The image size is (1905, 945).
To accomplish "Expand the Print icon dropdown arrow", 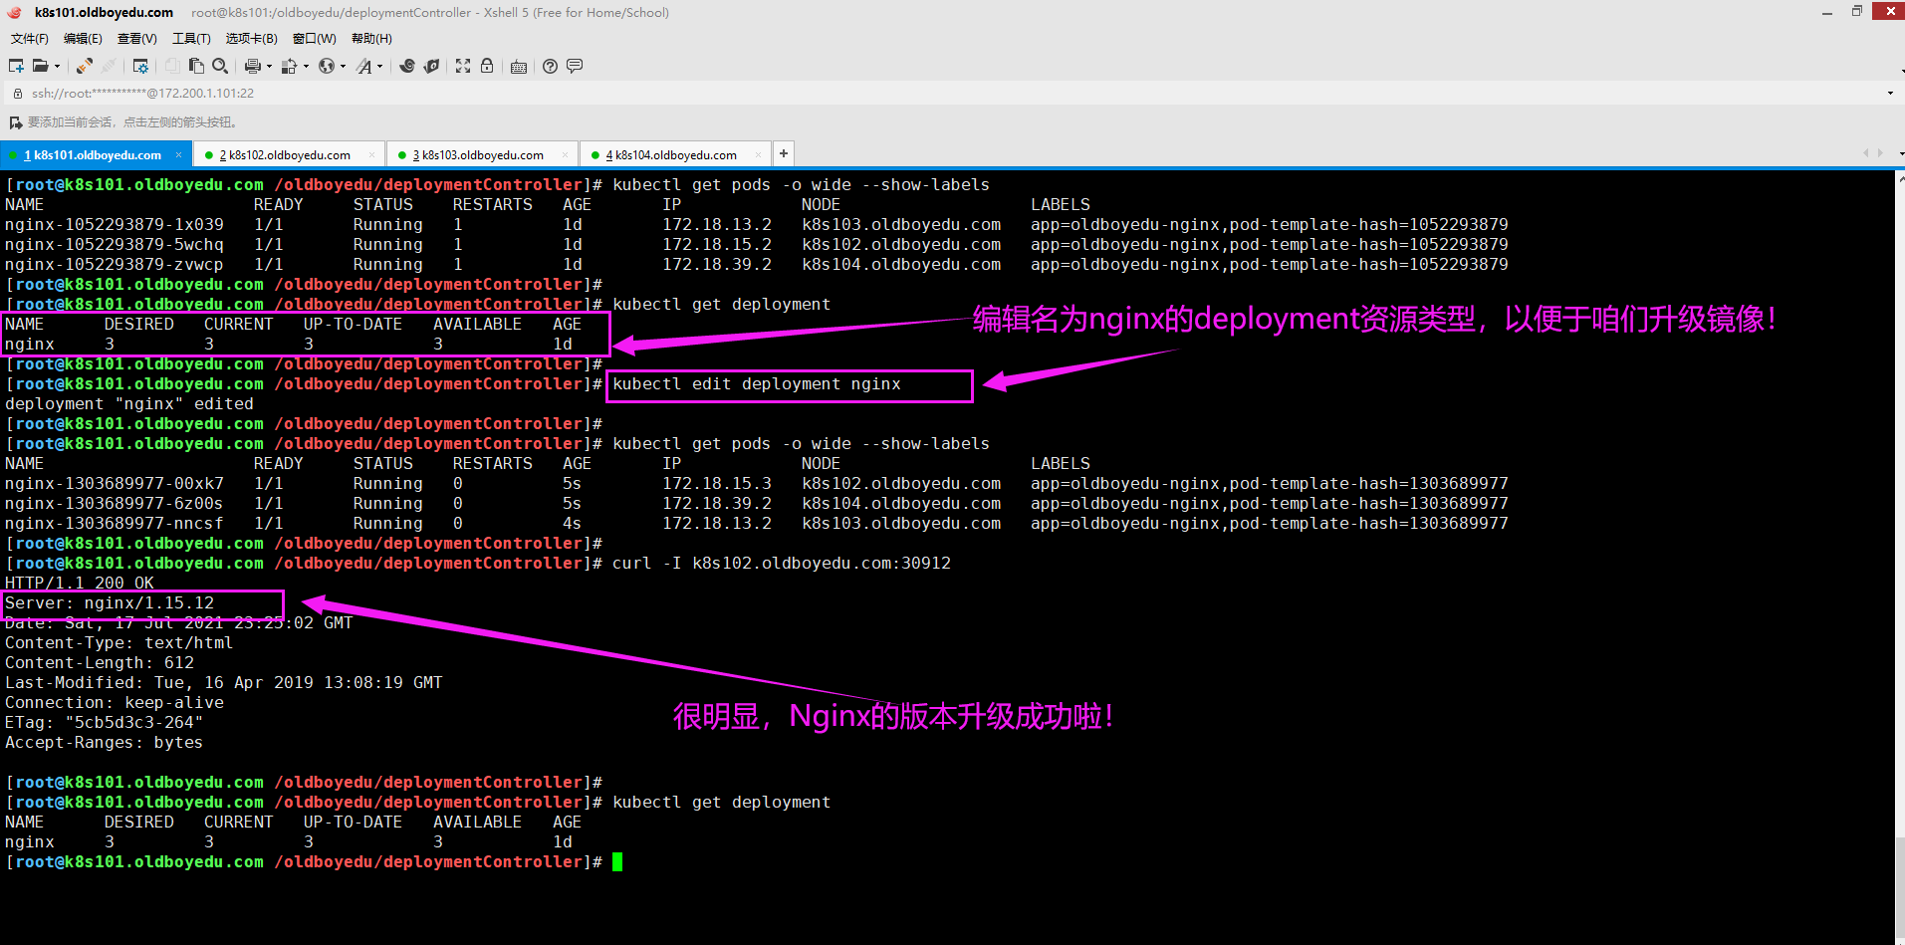I will click(x=269, y=67).
